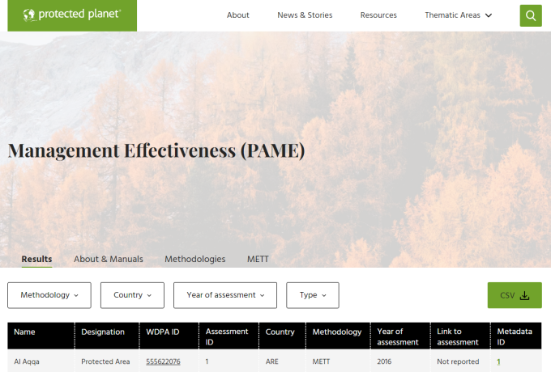Open the METT tab
551x372 pixels.
tap(258, 259)
